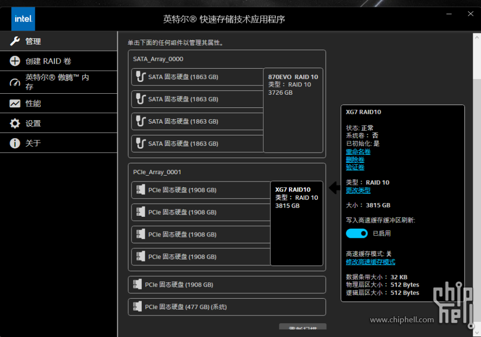Image resolution: width=481 pixels, height=337 pixels.
Task: Click the 物理扇区大小: 512 Bytes text
Action: tap(382, 285)
